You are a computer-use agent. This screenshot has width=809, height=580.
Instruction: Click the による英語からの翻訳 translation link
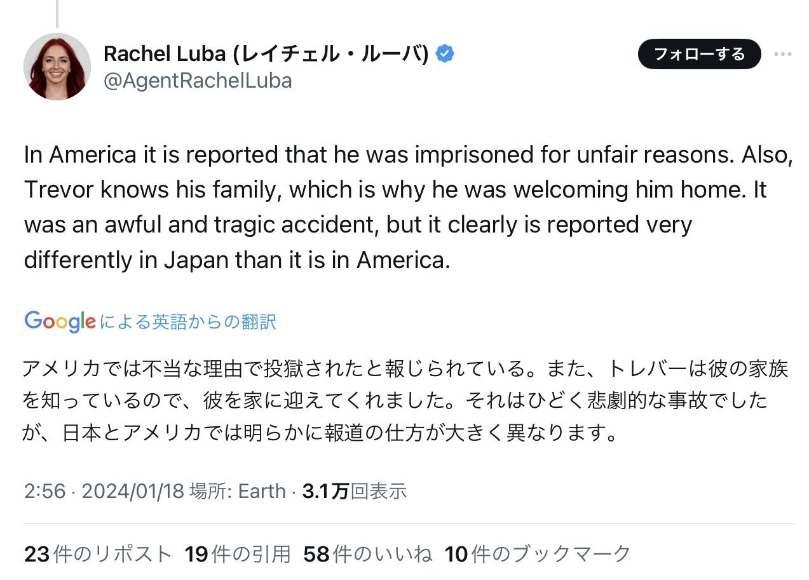pos(187,321)
